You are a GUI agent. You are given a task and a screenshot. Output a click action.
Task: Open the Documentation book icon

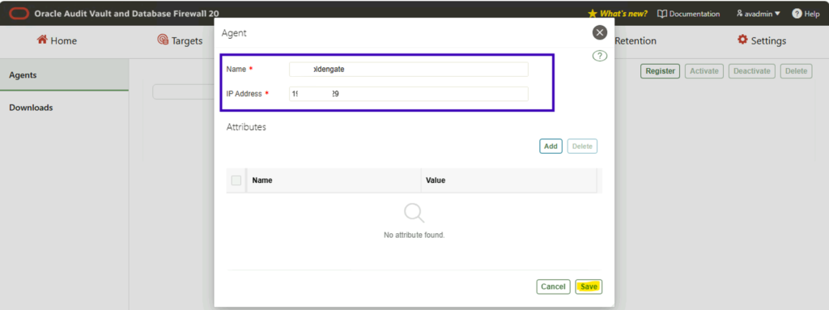coord(662,14)
